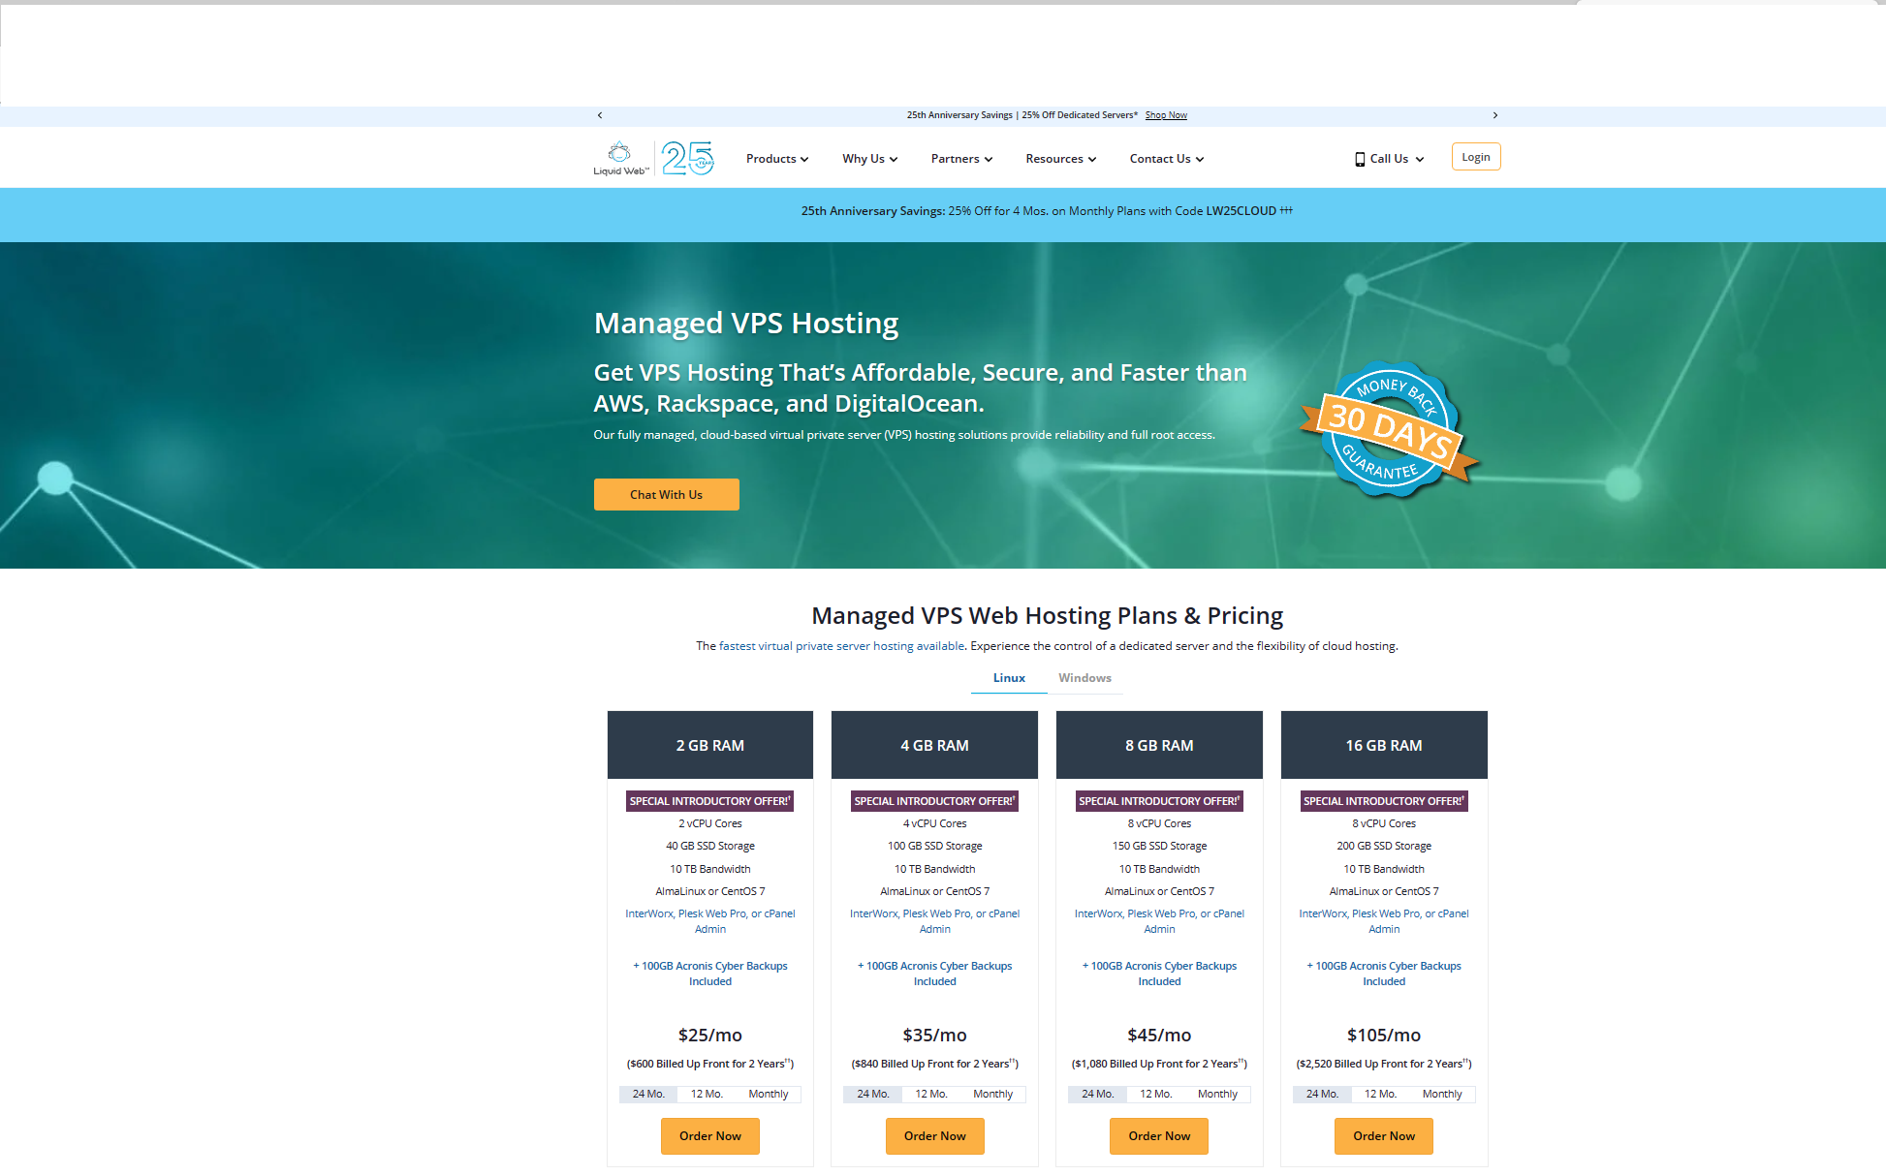Open the Partners menu item

[x=960, y=159]
